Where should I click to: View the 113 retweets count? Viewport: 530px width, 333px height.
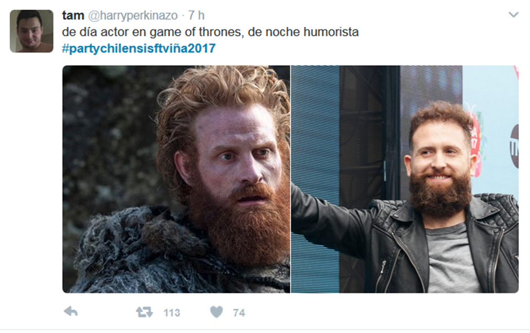[x=172, y=313]
